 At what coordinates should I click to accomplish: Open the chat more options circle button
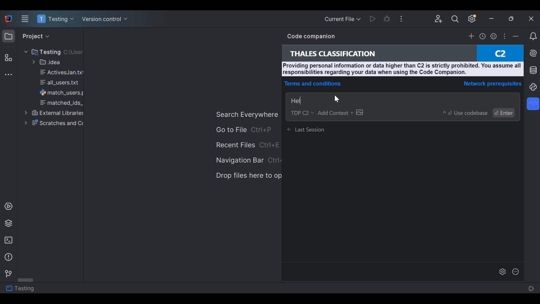(x=516, y=272)
